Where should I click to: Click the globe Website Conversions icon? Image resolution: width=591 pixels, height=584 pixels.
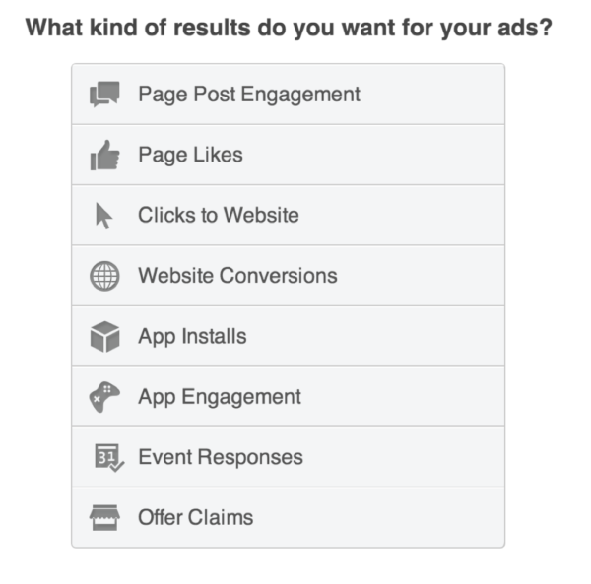click(104, 276)
